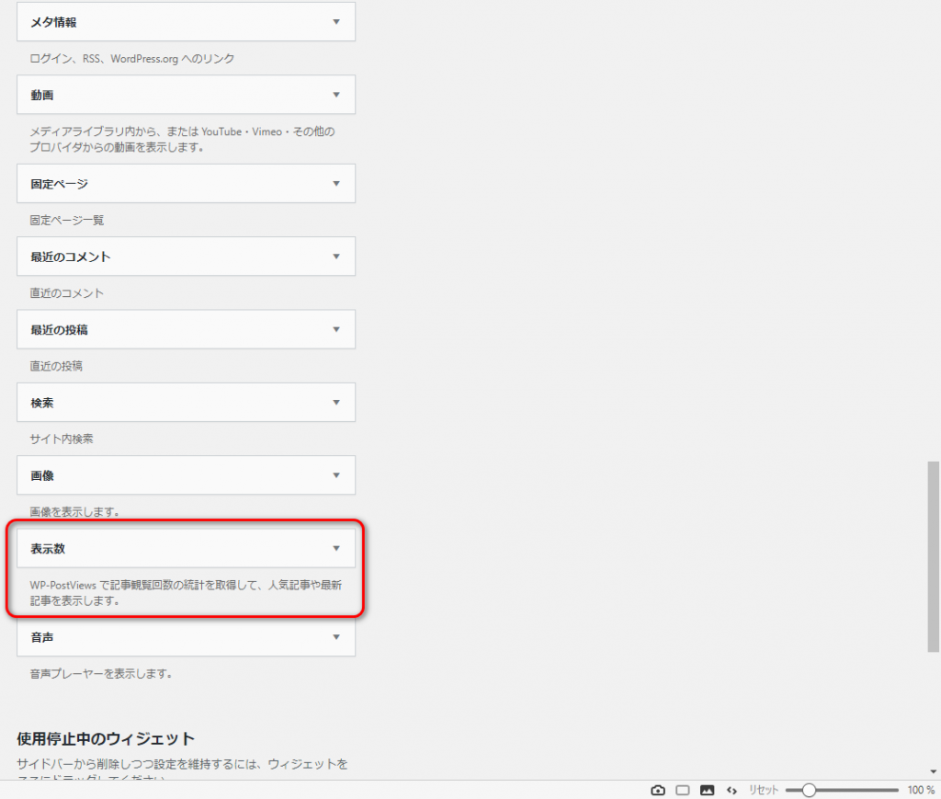Open page actions code icon in status bar
Image resolution: width=941 pixels, height=799 pixels.
pos(731,790)
